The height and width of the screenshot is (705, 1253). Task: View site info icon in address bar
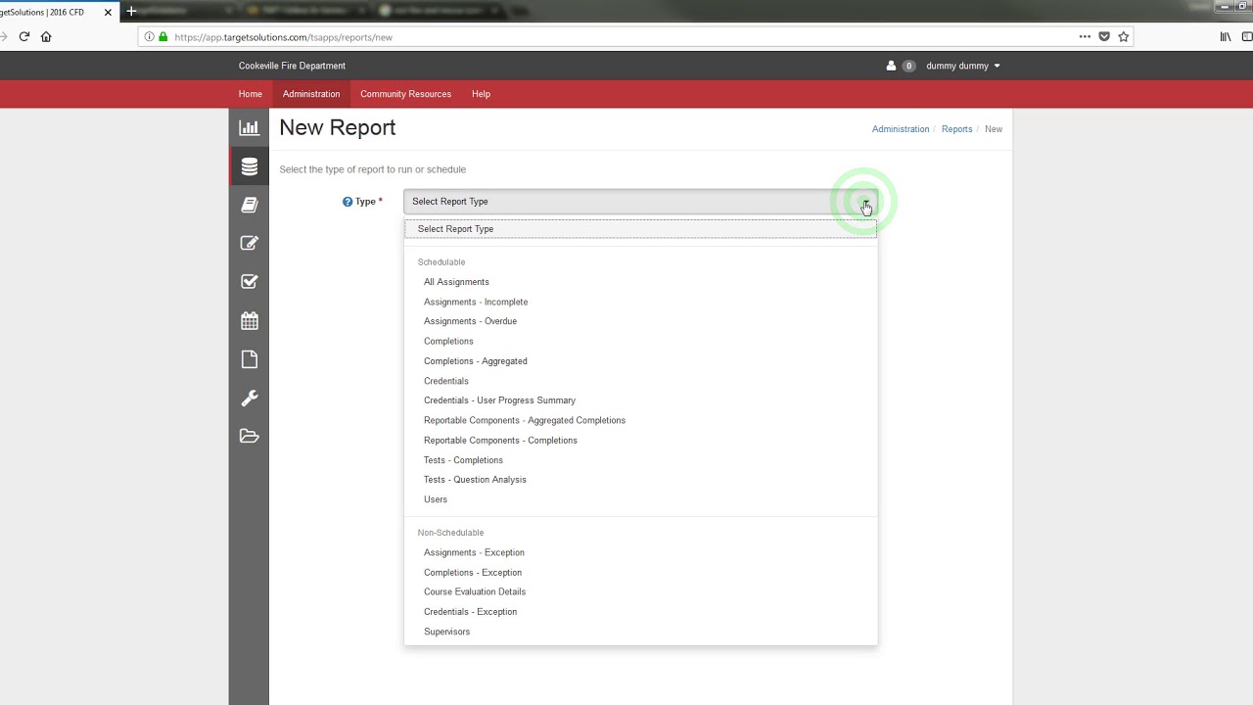(150, 36)
